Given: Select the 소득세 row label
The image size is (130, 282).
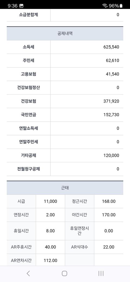Looking at the screenshot, I should [x=28, y=47].
